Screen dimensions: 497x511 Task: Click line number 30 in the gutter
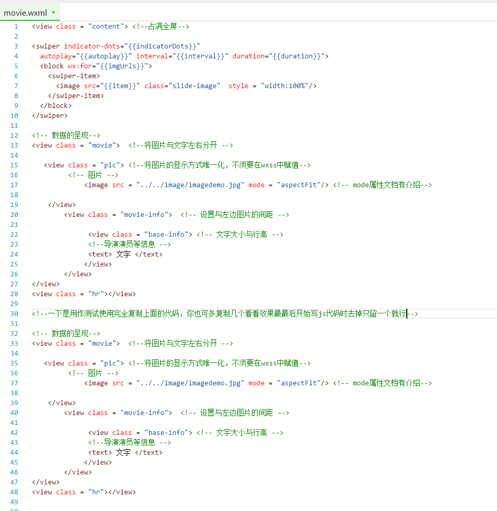[x=14, y=314]
